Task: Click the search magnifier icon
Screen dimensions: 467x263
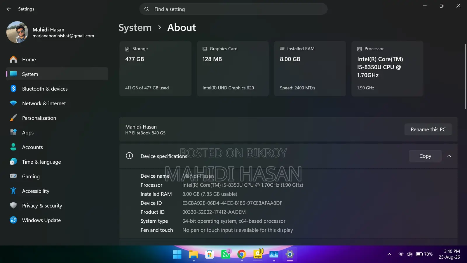Action: tap(147, 9)
